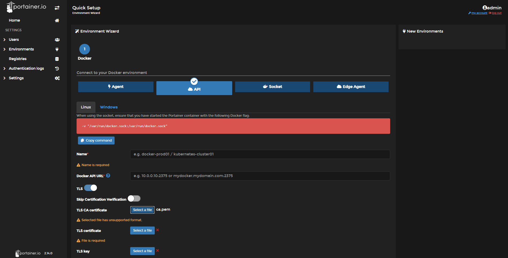Switch to the Windows tab
Viewport: 508px width, 258px height.
click(108, 107)
